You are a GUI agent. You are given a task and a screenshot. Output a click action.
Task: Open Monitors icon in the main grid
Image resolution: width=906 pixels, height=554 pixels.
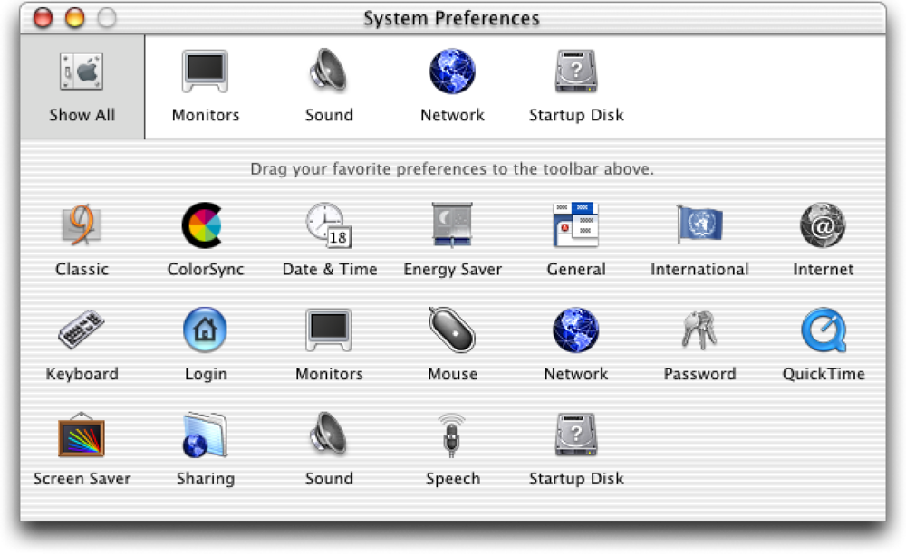pyautogui.click(x=329, y=330)
